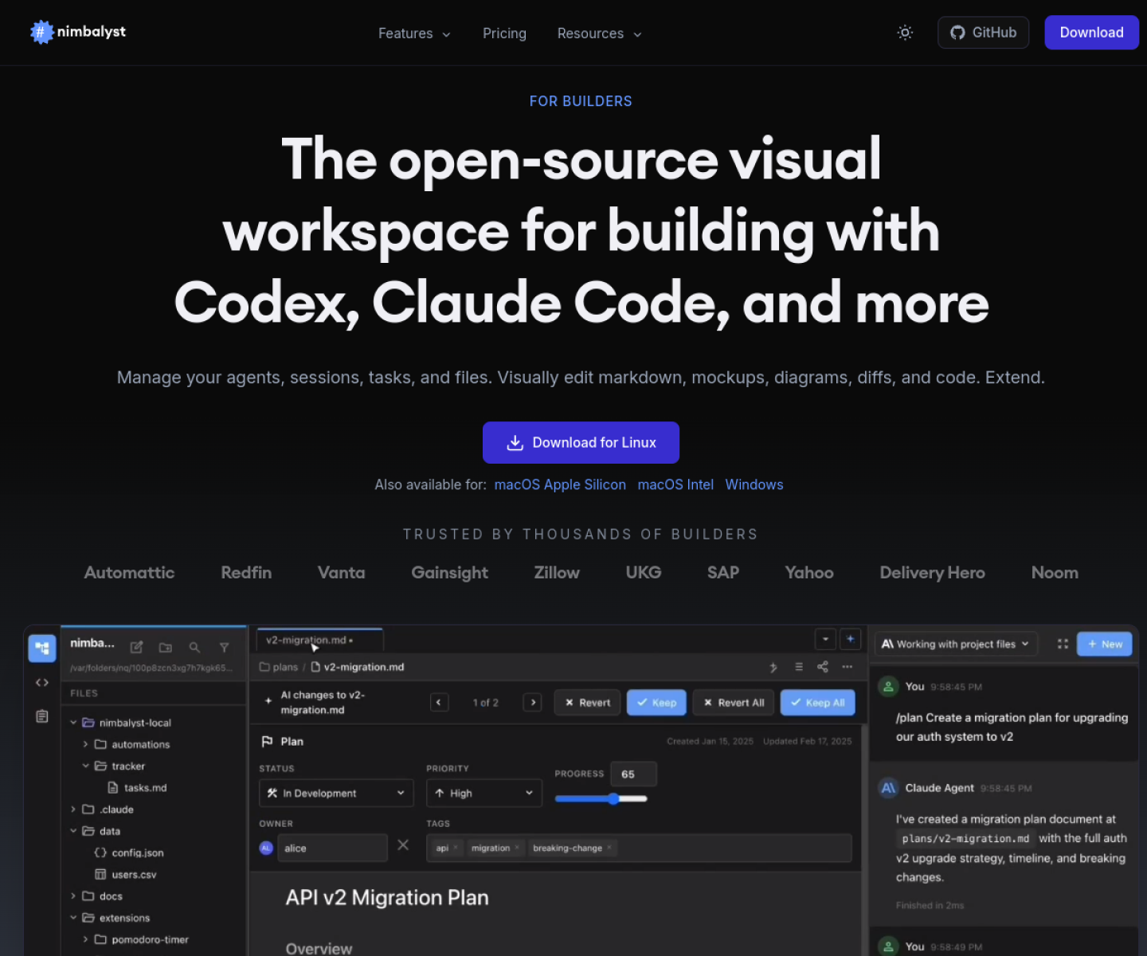Collapse the data folder

point(73,831)
